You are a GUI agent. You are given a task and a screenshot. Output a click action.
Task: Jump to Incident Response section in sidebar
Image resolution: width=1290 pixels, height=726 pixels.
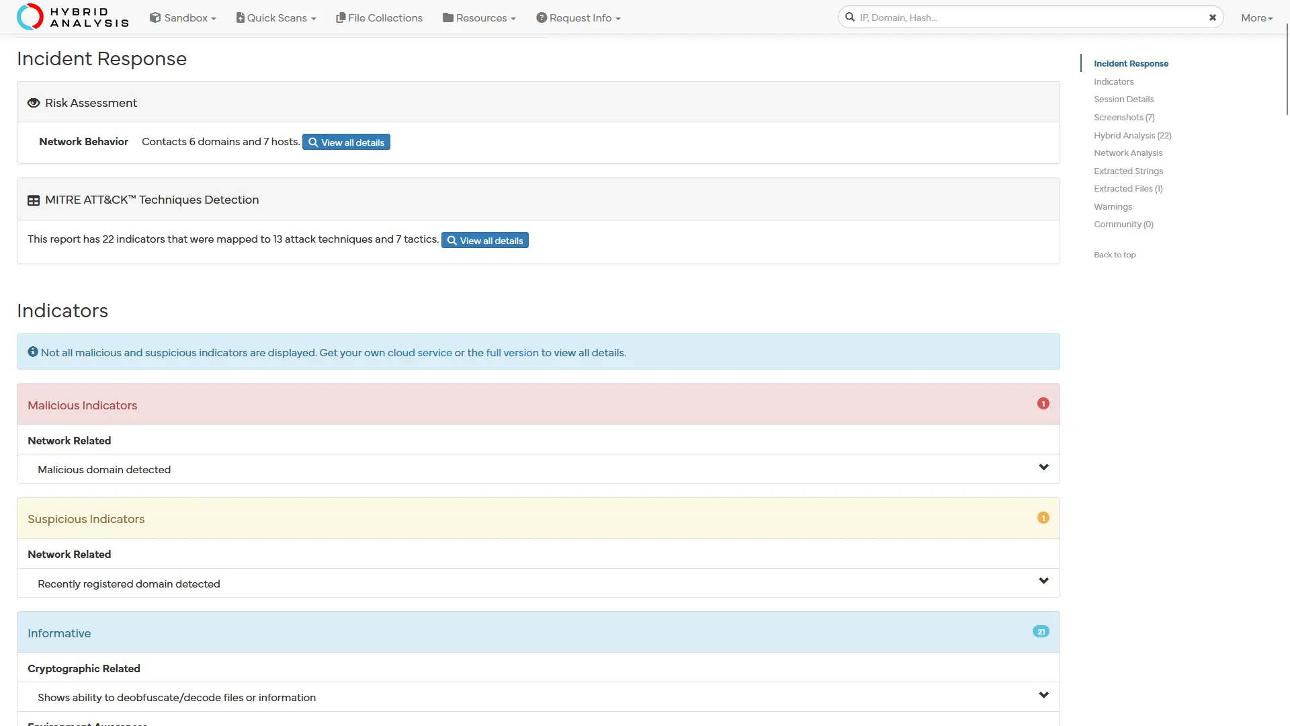1131,64
